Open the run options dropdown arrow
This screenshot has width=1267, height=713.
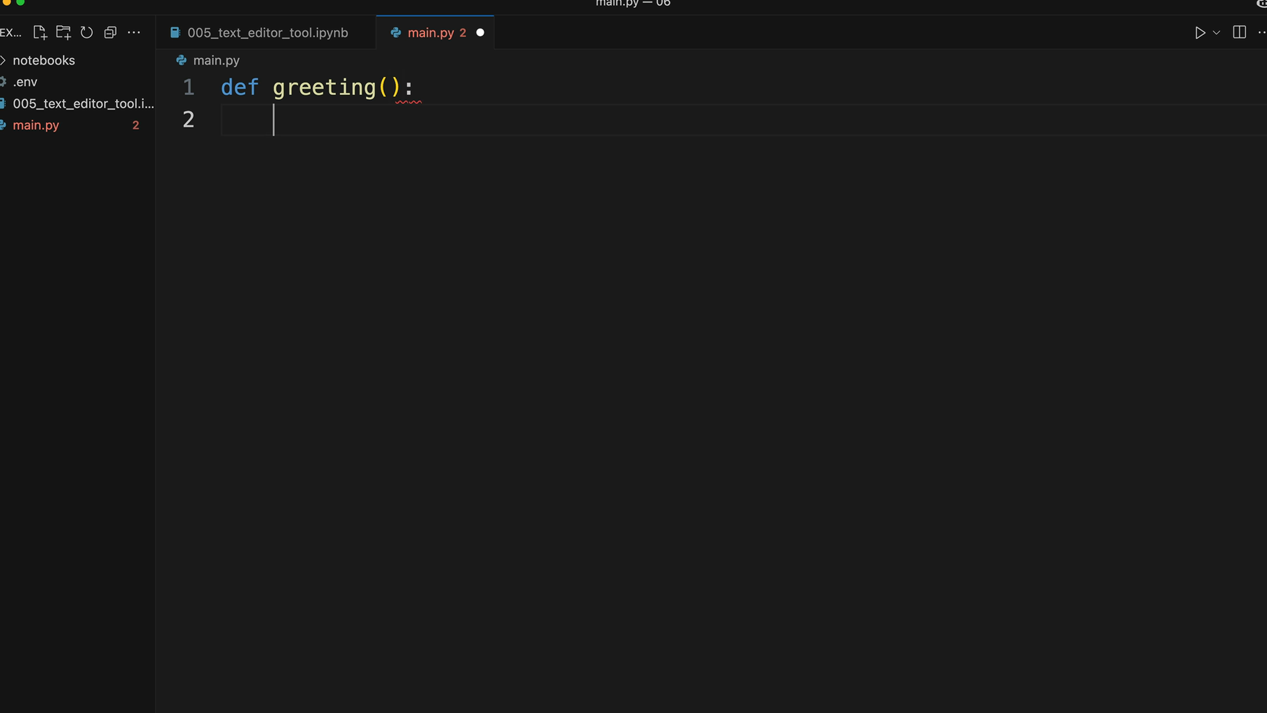click(x=1216, y=32)
